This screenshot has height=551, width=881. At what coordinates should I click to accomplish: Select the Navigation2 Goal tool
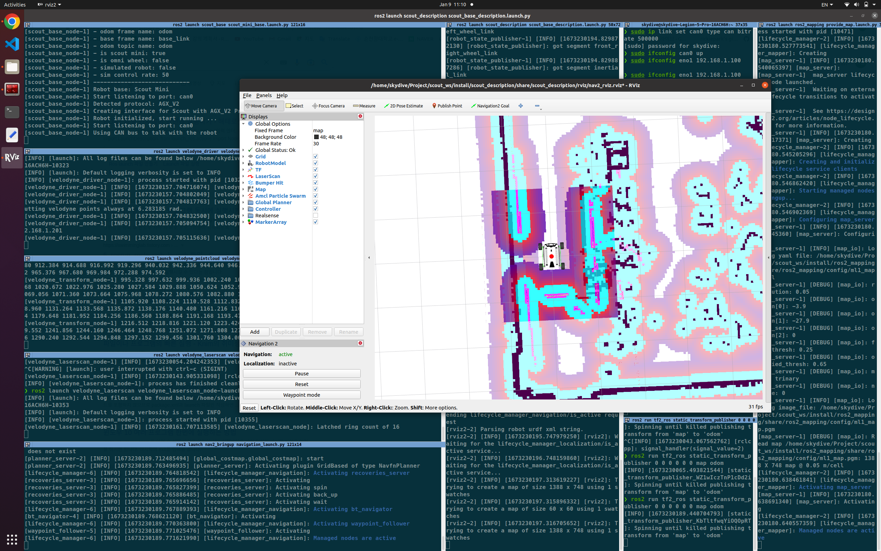click(x=490, y=106)
